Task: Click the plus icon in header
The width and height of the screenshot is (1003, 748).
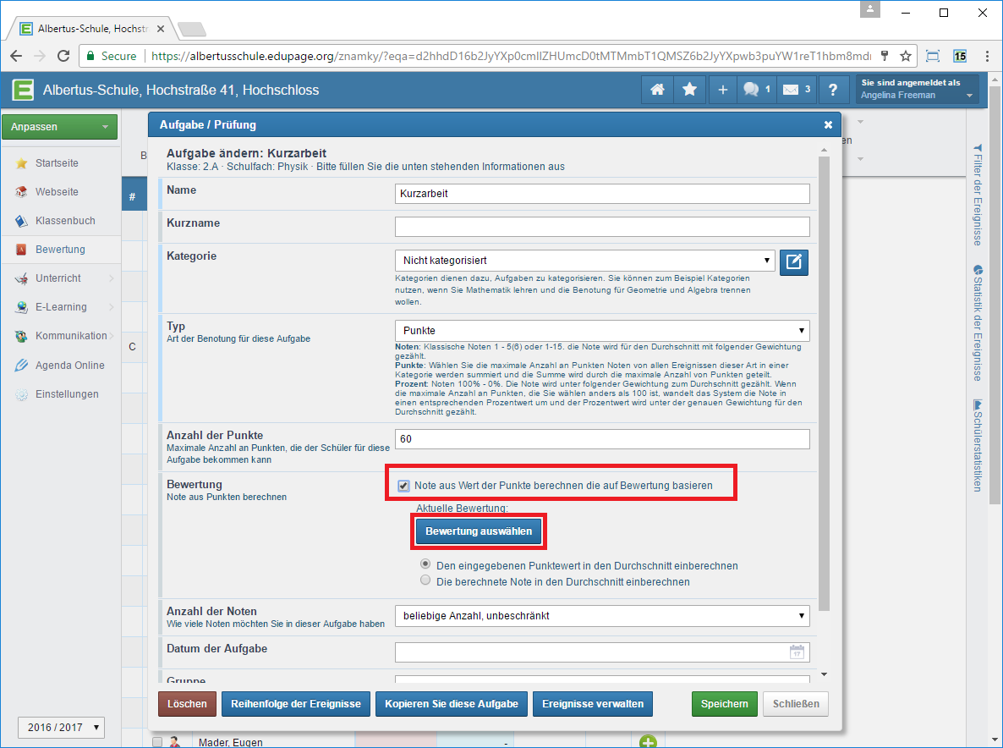Action: pyautogui.click(x=722, y=90)
